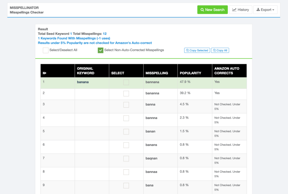Click popularity value 2.3 %
Screen dimensions: 288x194
pyautogui.click(x=184, y=117)
